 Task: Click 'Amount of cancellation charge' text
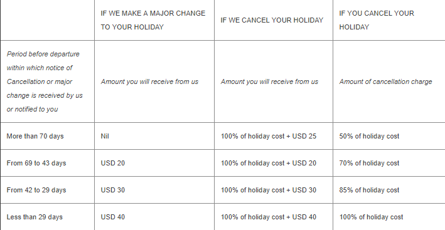click(385, 81)
